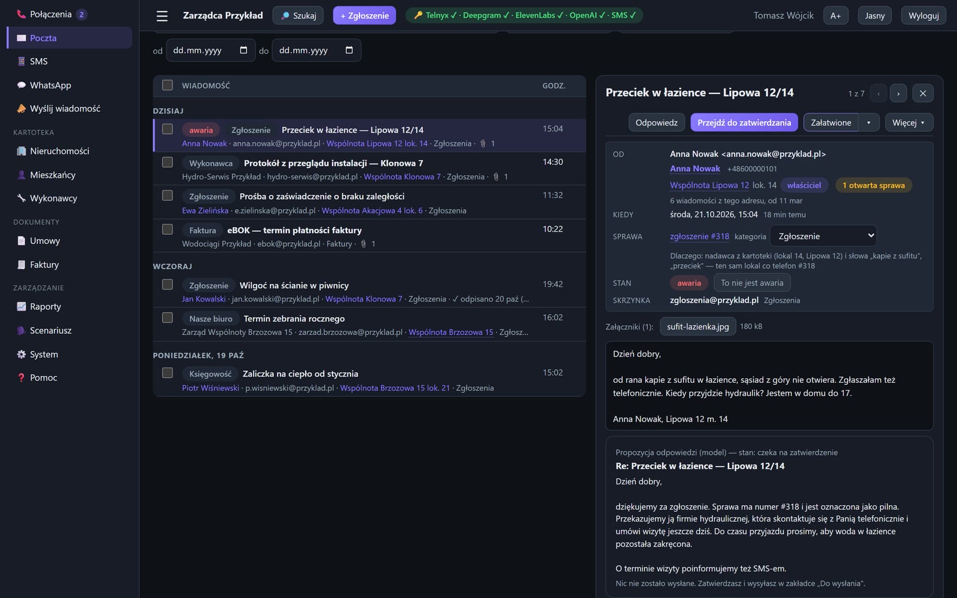
Task: Select all messages with the header checkbox
Action: (167, 86)
